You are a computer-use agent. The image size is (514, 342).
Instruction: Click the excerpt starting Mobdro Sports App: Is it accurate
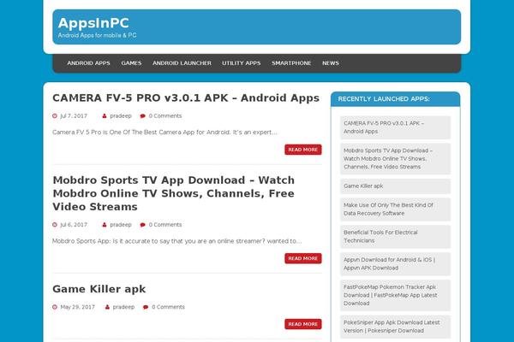[177, 241]
